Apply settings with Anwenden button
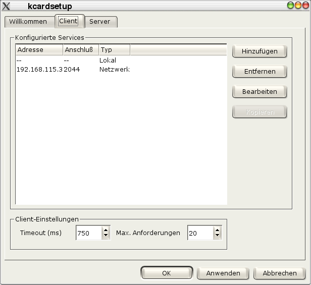Image resolution: width=311 pixels, height=285 pixels. pos(223,273)
